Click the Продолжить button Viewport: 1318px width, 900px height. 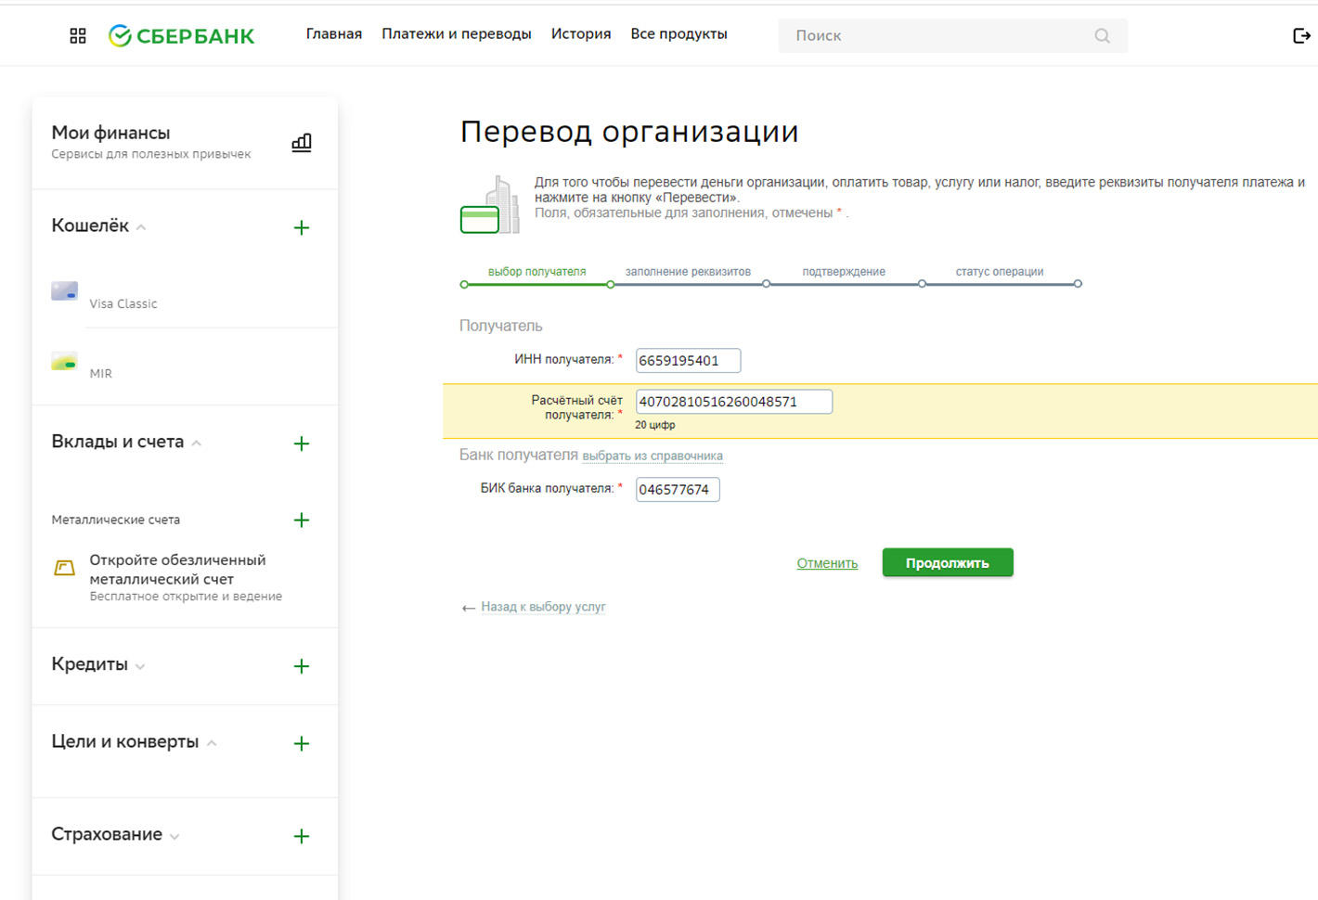[948, 562]
